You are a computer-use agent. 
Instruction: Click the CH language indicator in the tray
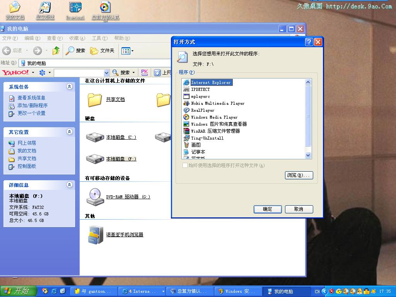[317, 292]
